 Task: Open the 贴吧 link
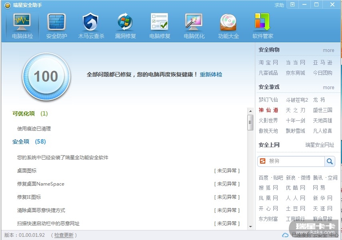coord(278,178)
